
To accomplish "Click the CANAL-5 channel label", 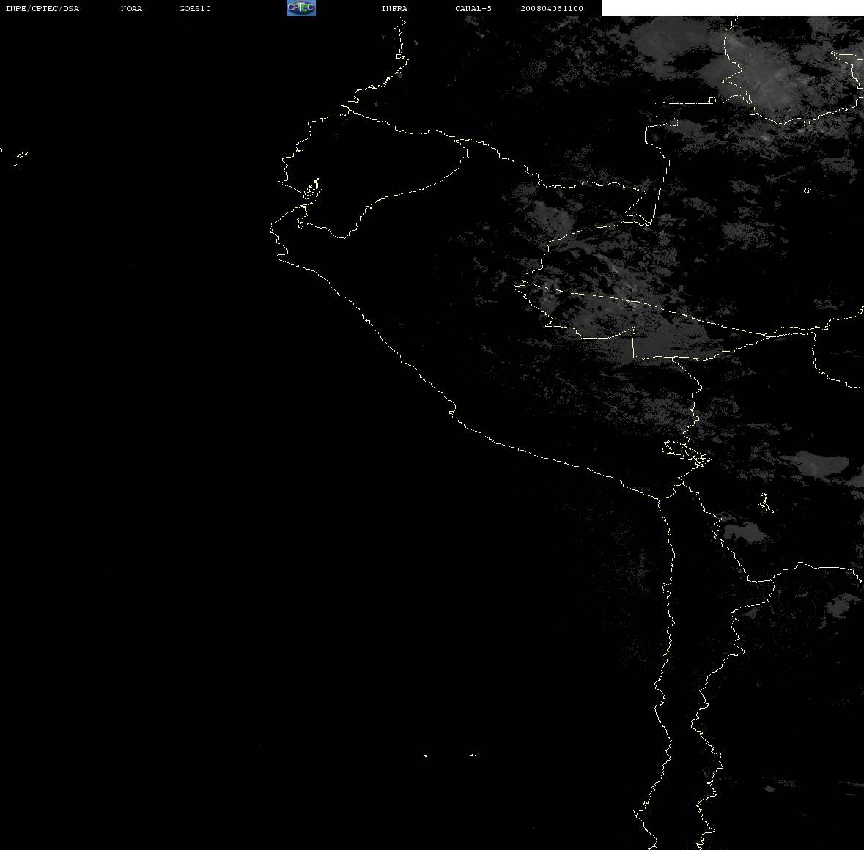I will (473, 8).
